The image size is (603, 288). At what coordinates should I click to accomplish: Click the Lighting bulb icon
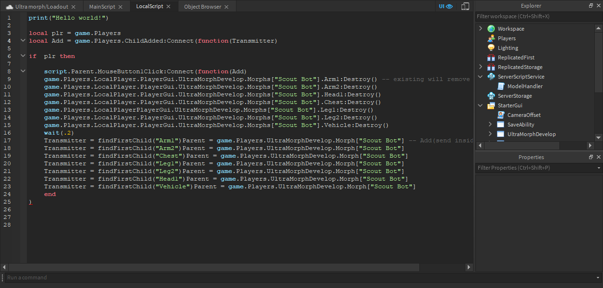pyautogui.click(x=490, y=47)
